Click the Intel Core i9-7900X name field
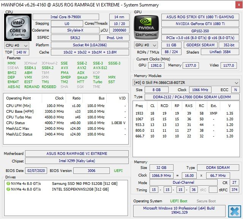 [x=66, y=17]
